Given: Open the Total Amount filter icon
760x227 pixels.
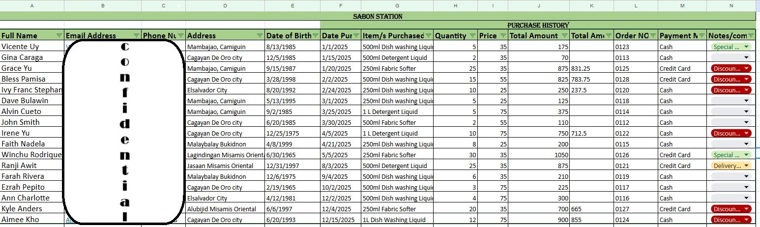Looking at the screenshot, I should click(565, 35).
